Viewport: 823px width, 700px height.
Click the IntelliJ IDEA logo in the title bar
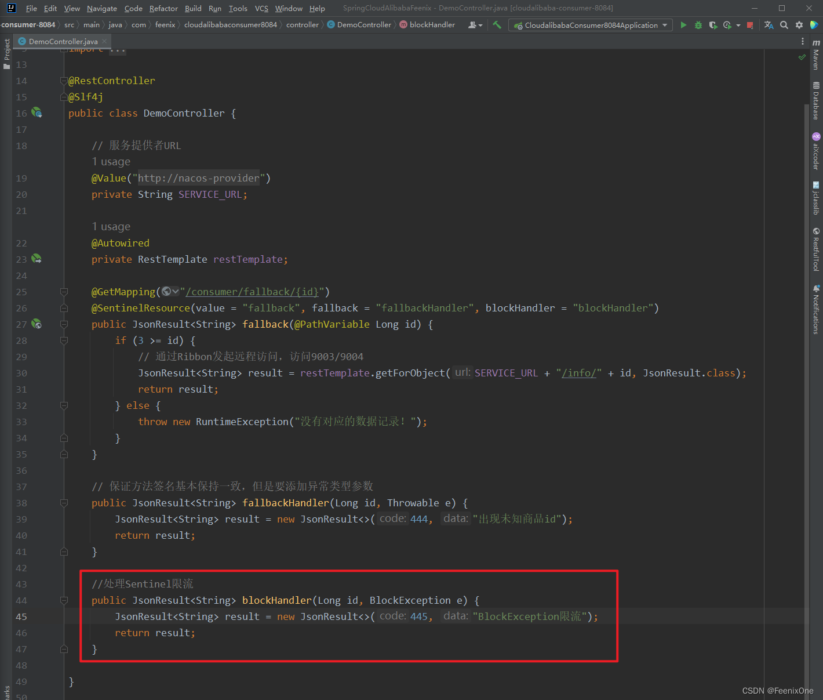pyautogui.click(x=11, y=8)
